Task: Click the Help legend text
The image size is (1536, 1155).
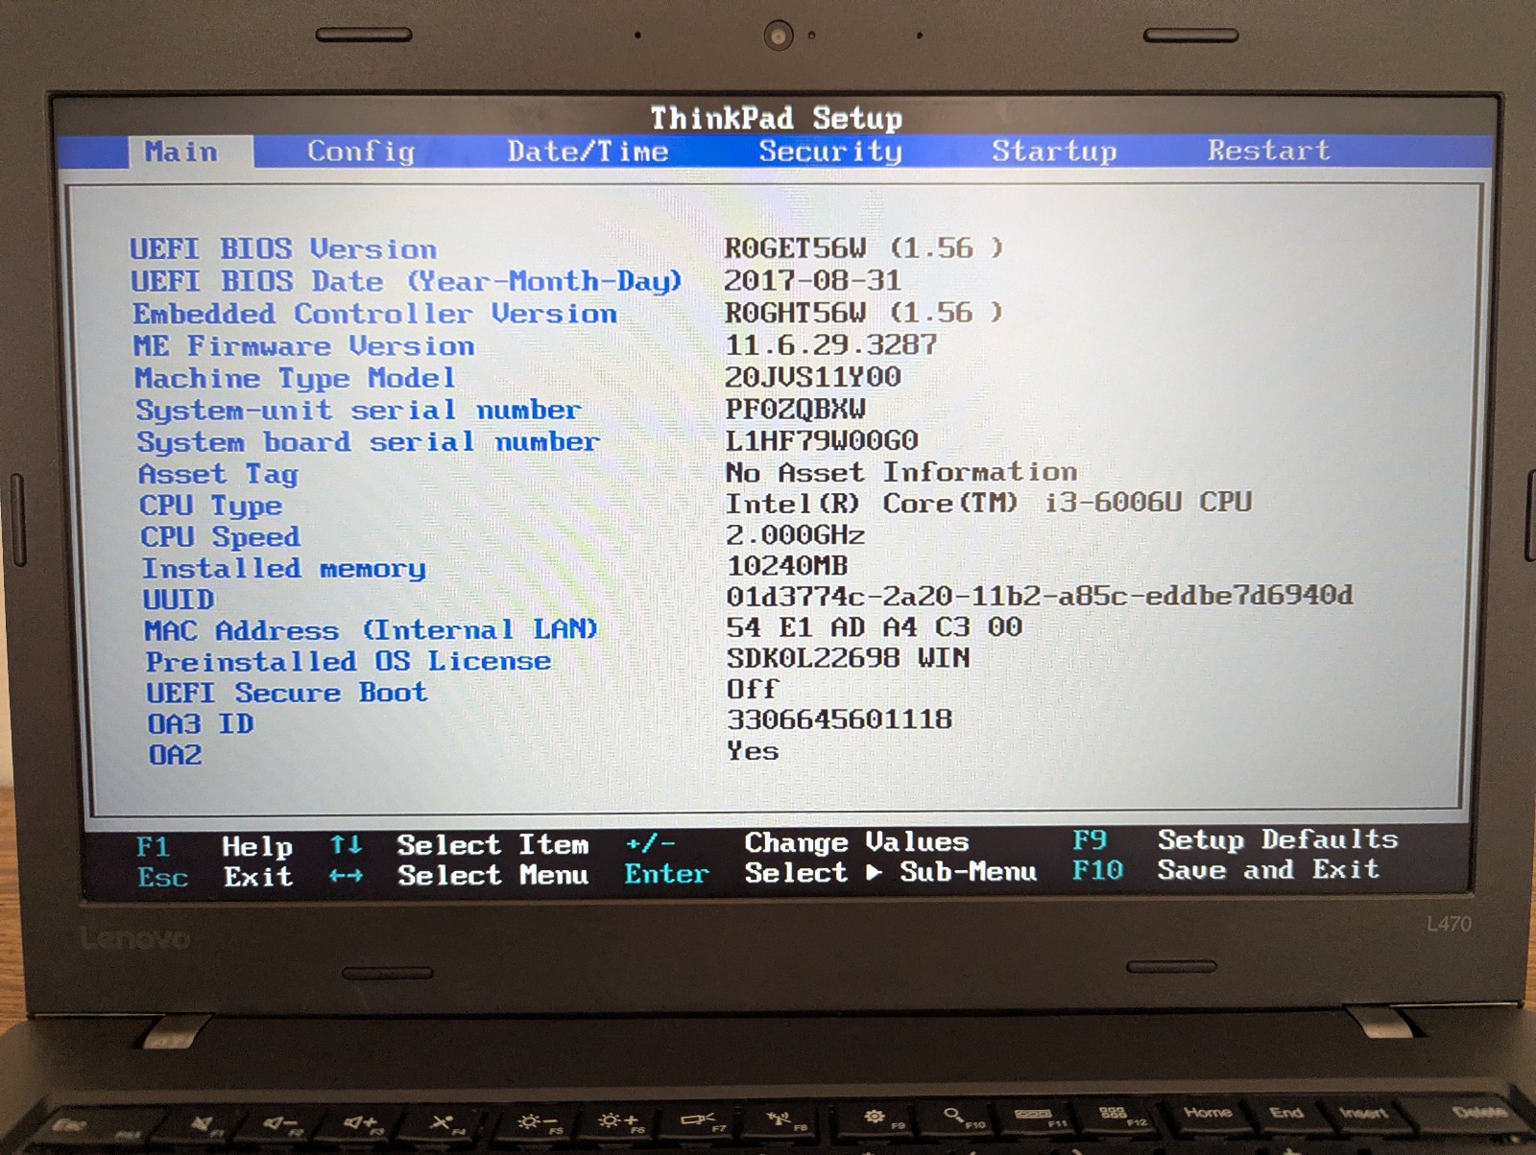Action: coord(257,847)
